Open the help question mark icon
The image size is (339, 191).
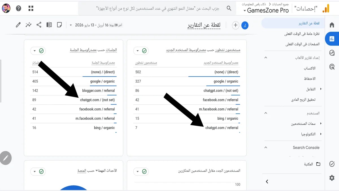click(19, 8)
